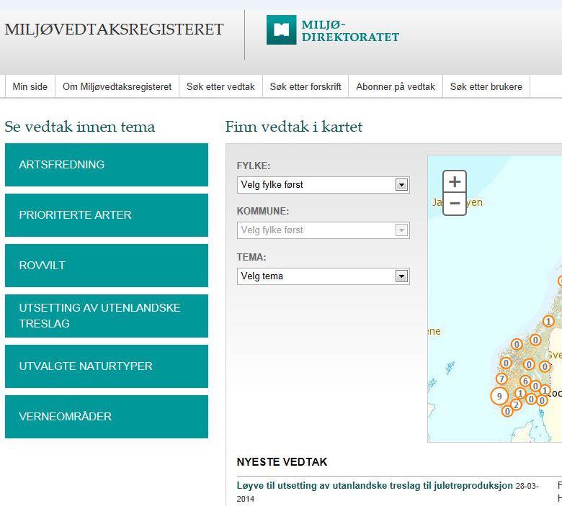562x506 pixels.
Task: Click the 'KOMMUNE:' label
Action: (263, 212)
